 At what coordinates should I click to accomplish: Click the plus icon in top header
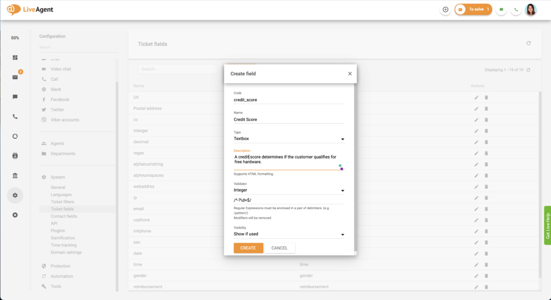[445, 10]
